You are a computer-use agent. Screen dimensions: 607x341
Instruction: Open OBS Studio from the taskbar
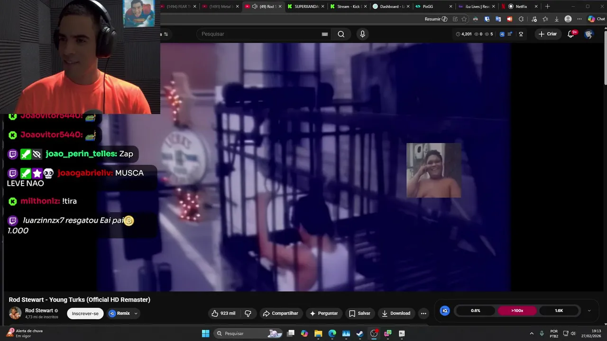374,333
